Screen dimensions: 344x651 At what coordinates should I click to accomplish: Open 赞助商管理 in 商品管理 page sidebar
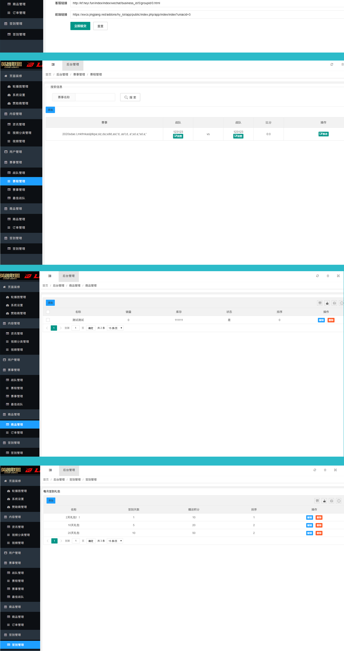(x=20, y=313)
